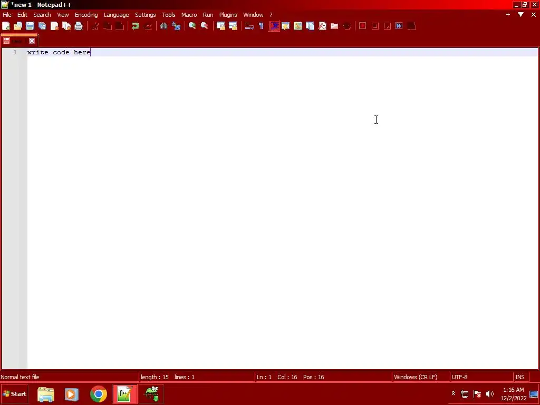540x405 pixels.
Task: Click the Close All toolbar icon
Action: click(66, 26)
